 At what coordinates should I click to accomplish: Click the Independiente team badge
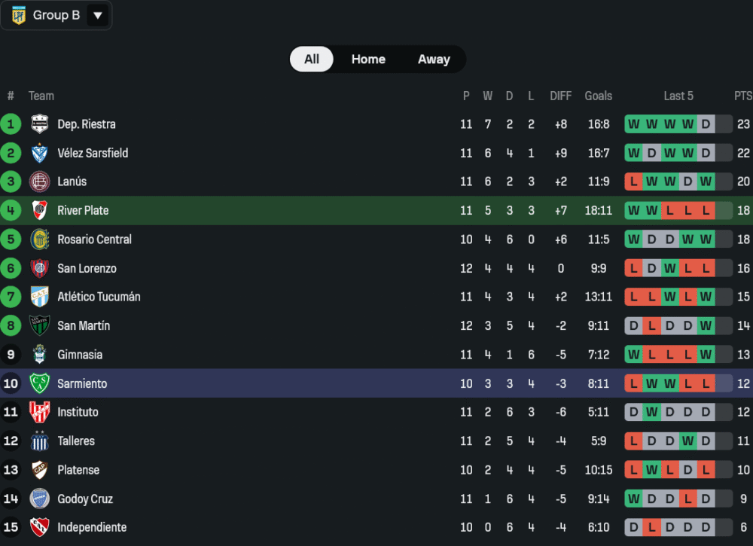(x=39, y=527)
